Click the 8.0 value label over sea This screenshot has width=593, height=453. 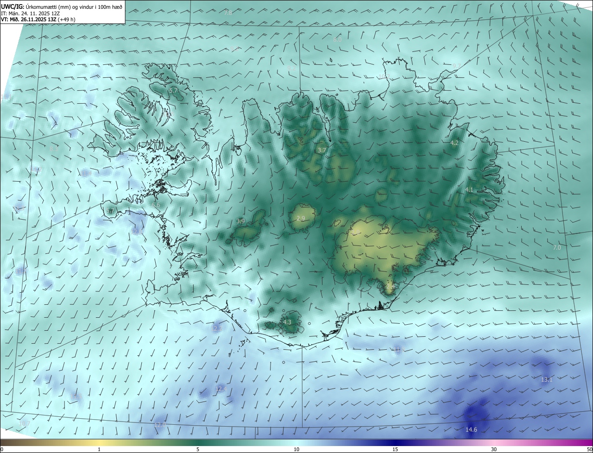click(x=337, y=40)
